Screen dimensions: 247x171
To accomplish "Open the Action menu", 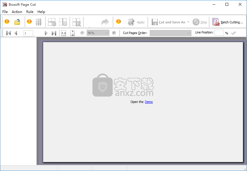I will point(17,12).
